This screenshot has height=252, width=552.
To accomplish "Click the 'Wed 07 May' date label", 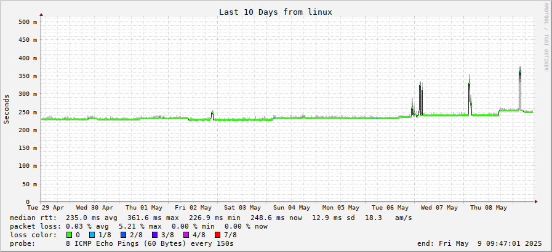I will pos(439,208).
